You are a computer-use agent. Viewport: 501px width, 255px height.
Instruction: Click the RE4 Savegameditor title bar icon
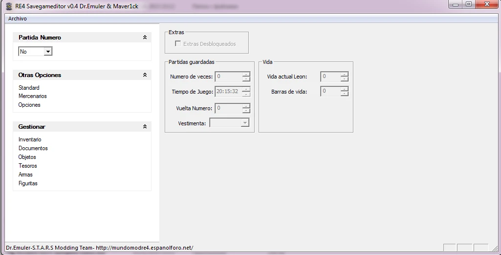9,6
